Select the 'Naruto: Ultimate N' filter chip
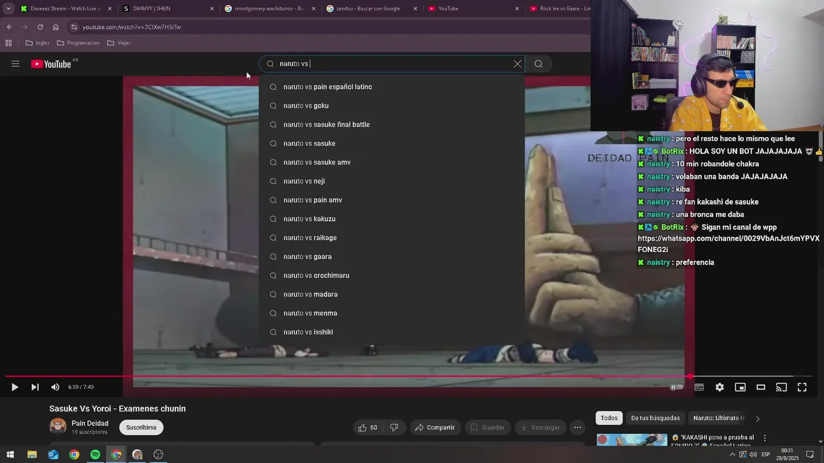The image size is (824, 463). [x=718, y=418]
